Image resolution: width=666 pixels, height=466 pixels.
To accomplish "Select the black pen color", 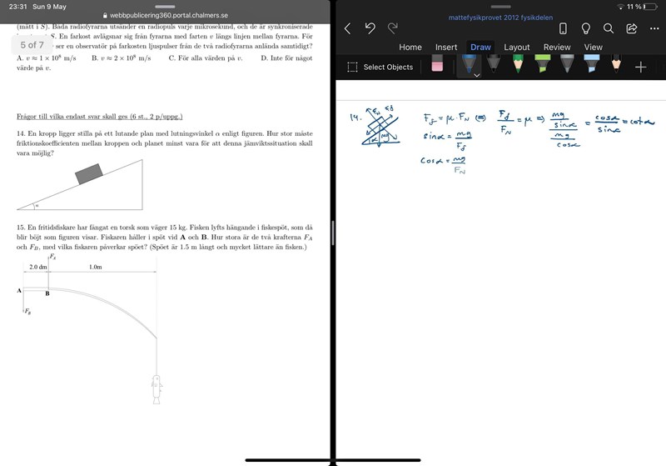I will (x=494, y=63).
